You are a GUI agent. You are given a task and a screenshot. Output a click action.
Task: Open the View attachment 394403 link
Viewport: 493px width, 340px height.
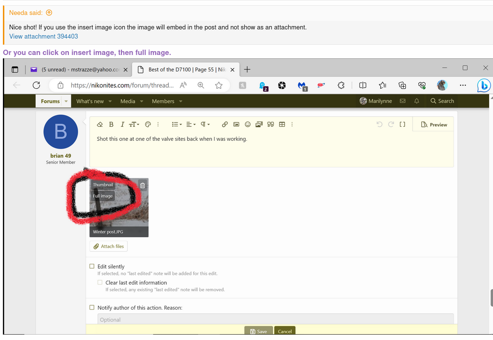point(43,37)
